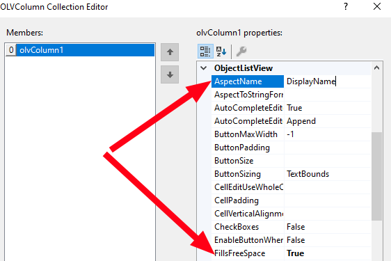Select the ButtonMaxWidth property

(248, 134)
